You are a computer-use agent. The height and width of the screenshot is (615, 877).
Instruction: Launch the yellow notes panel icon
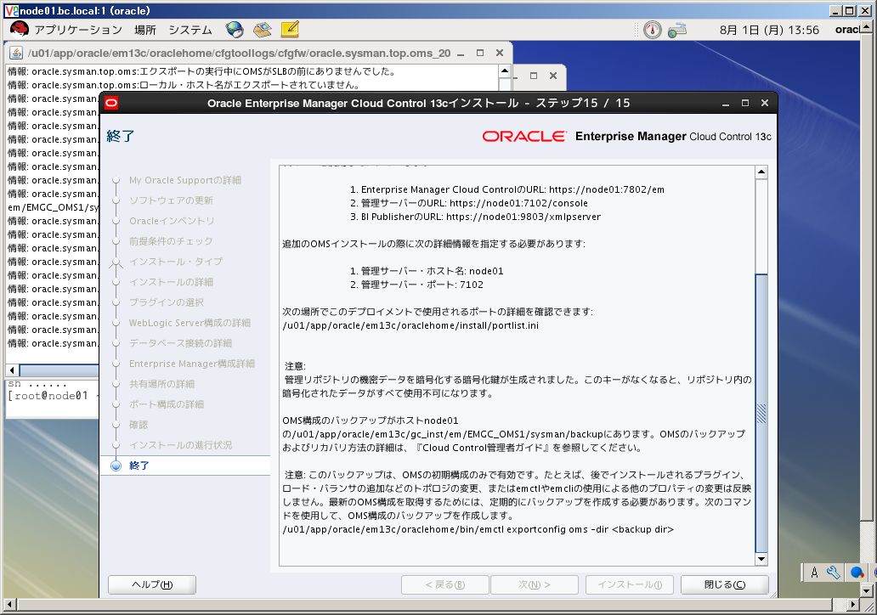290,29
